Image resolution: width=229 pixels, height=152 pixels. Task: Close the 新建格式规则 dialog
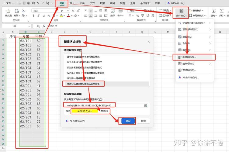[149, 42]
